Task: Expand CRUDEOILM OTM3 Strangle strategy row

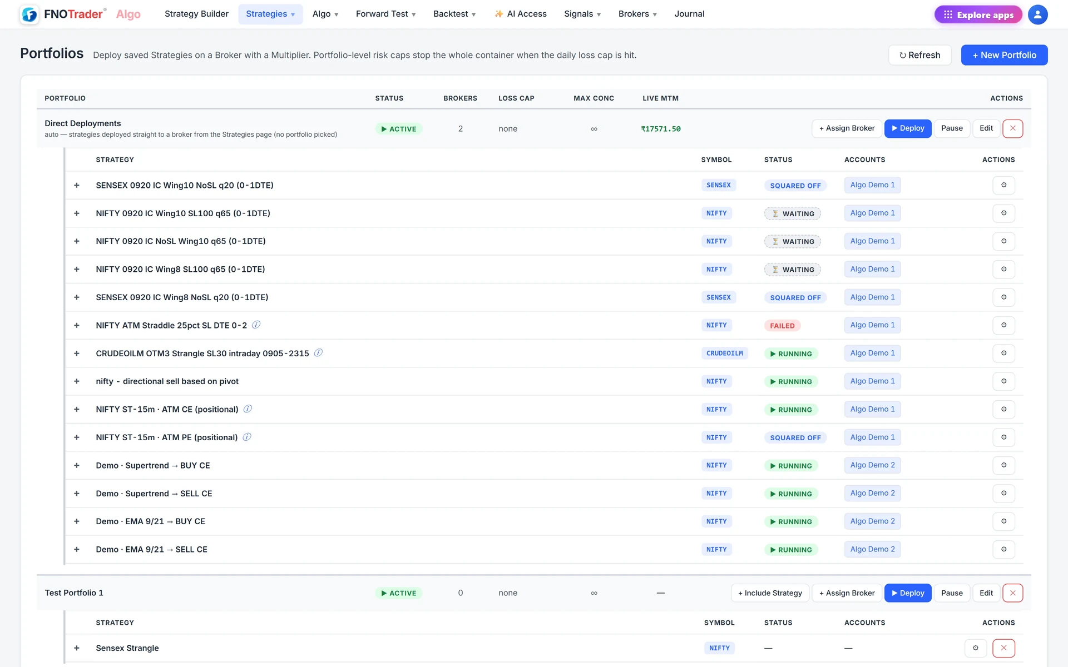Action: pyautogui.click(x=77, y=353)
